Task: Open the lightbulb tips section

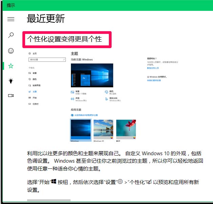Action: (x=11, y=81)
